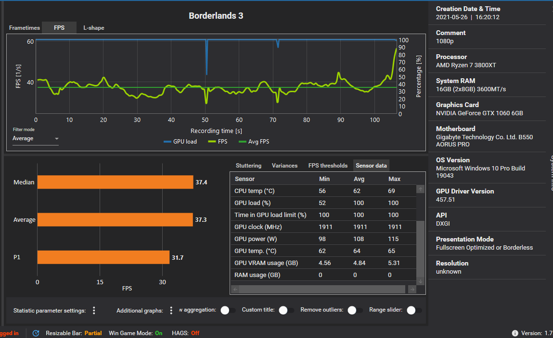The height and width of the screenshot is (338, 553).
Task: Toggle GPU load series in legend
Action: pos(180,142)
